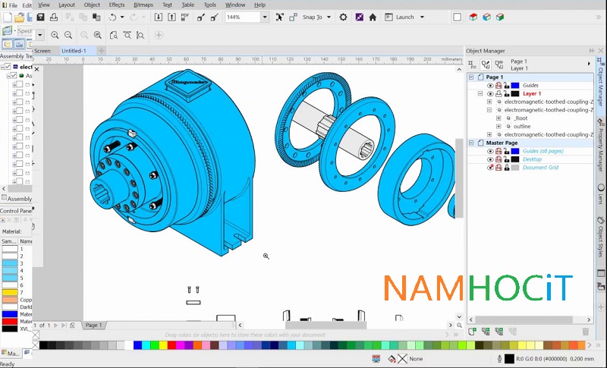The height and width of the screenshot is (368, 607).
Task: Collapse the Master Page tree node
Action: click(471, 143)
